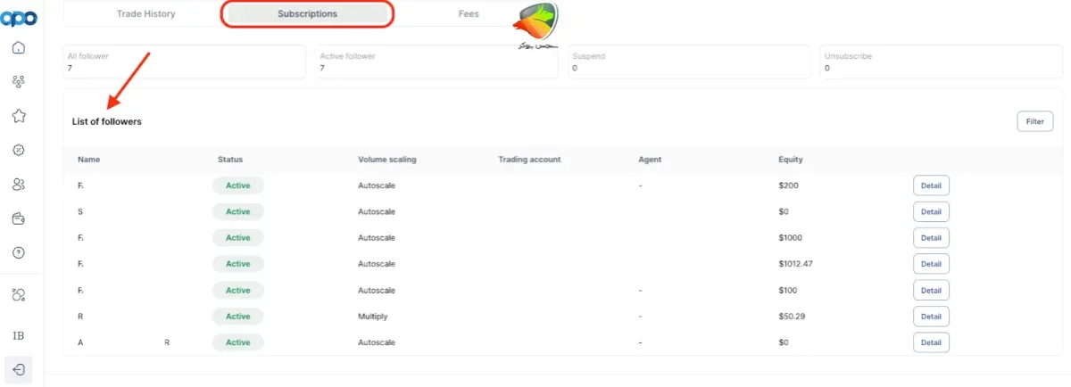Open Detail for follower A with $0 equity
The width and height of the screenshot is (1071, 387).
931,342
